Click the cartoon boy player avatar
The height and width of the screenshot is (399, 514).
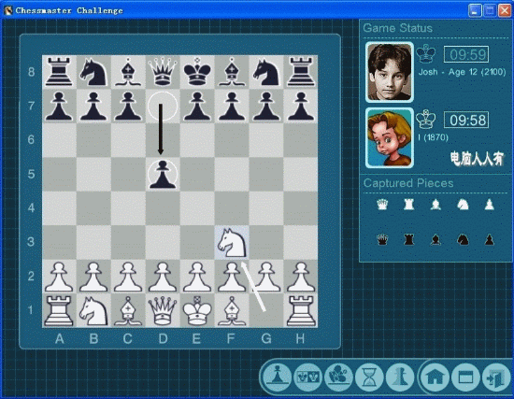tap(390, 137)
